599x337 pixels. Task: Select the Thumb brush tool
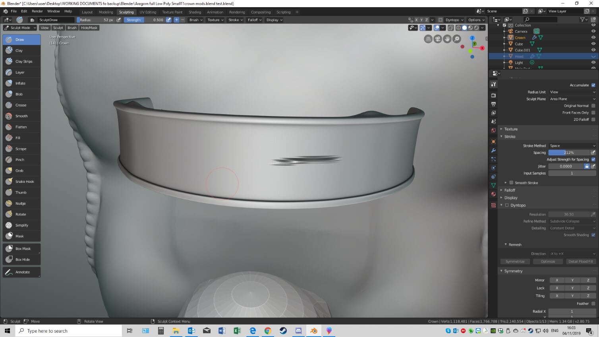[x=21, y=193]
